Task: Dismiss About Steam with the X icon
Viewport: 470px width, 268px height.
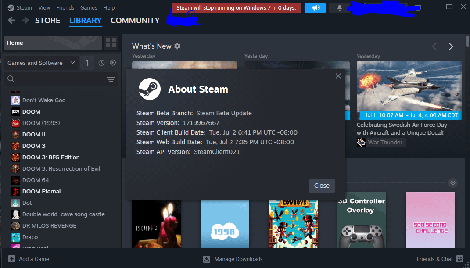Action: [338, 76]
